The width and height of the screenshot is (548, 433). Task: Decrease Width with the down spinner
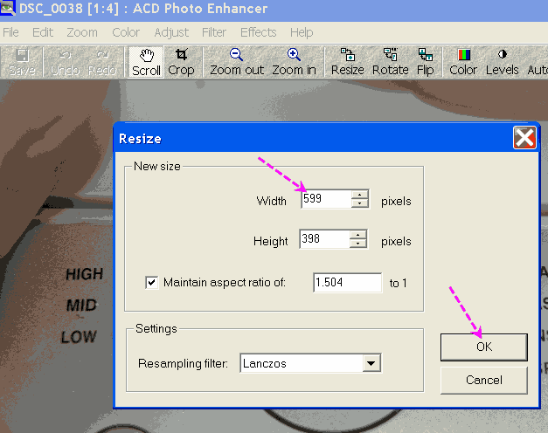(359, 203)
